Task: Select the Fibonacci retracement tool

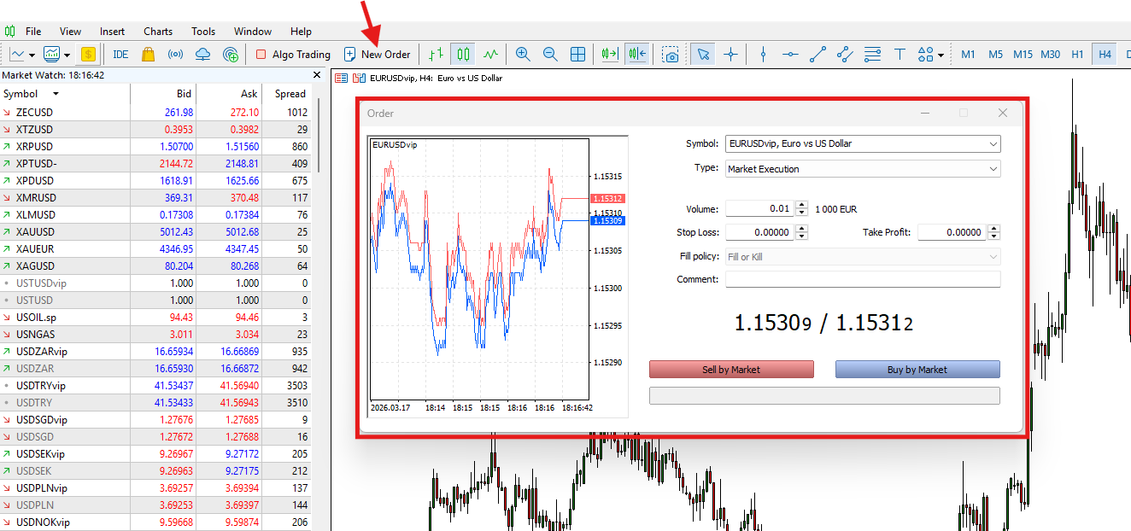Action: click(872, 54)
